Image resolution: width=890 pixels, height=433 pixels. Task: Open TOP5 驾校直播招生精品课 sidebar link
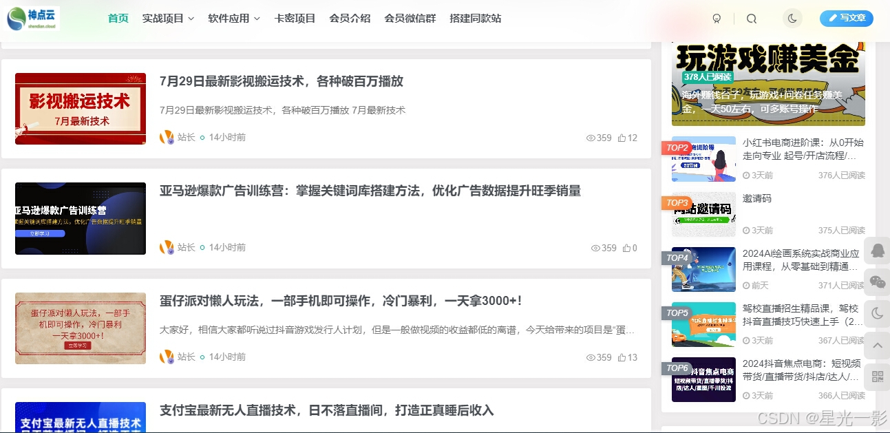click(x=803, y=315)
